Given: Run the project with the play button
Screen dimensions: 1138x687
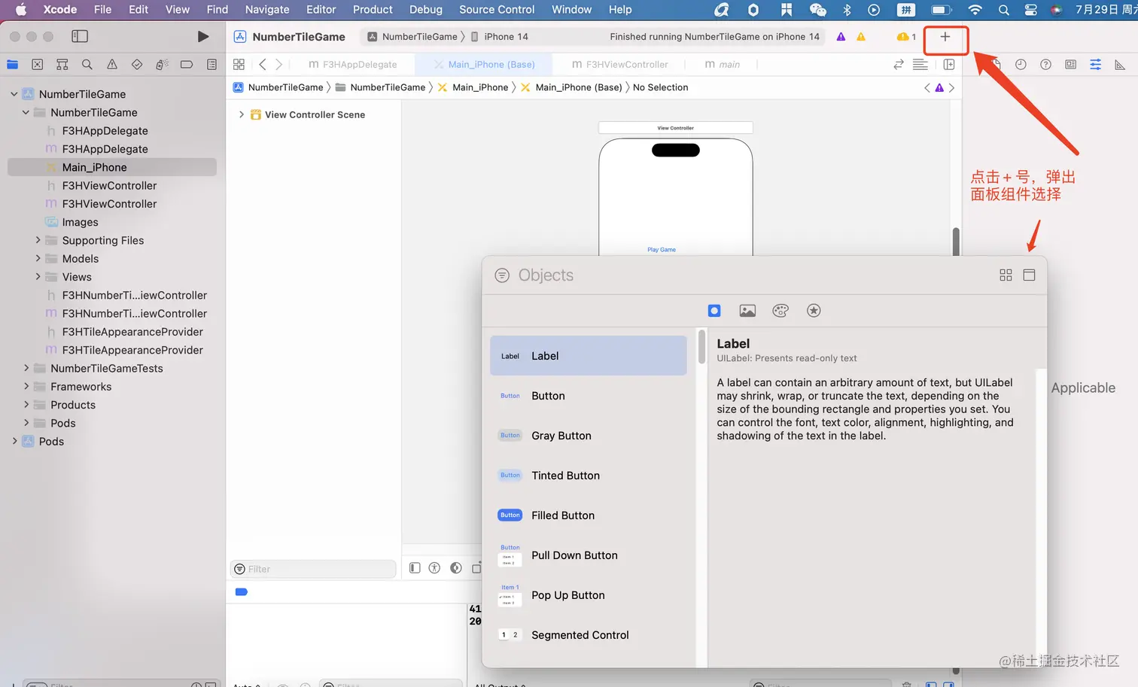Looking at the screenshot, I should [x=202, y=36].
